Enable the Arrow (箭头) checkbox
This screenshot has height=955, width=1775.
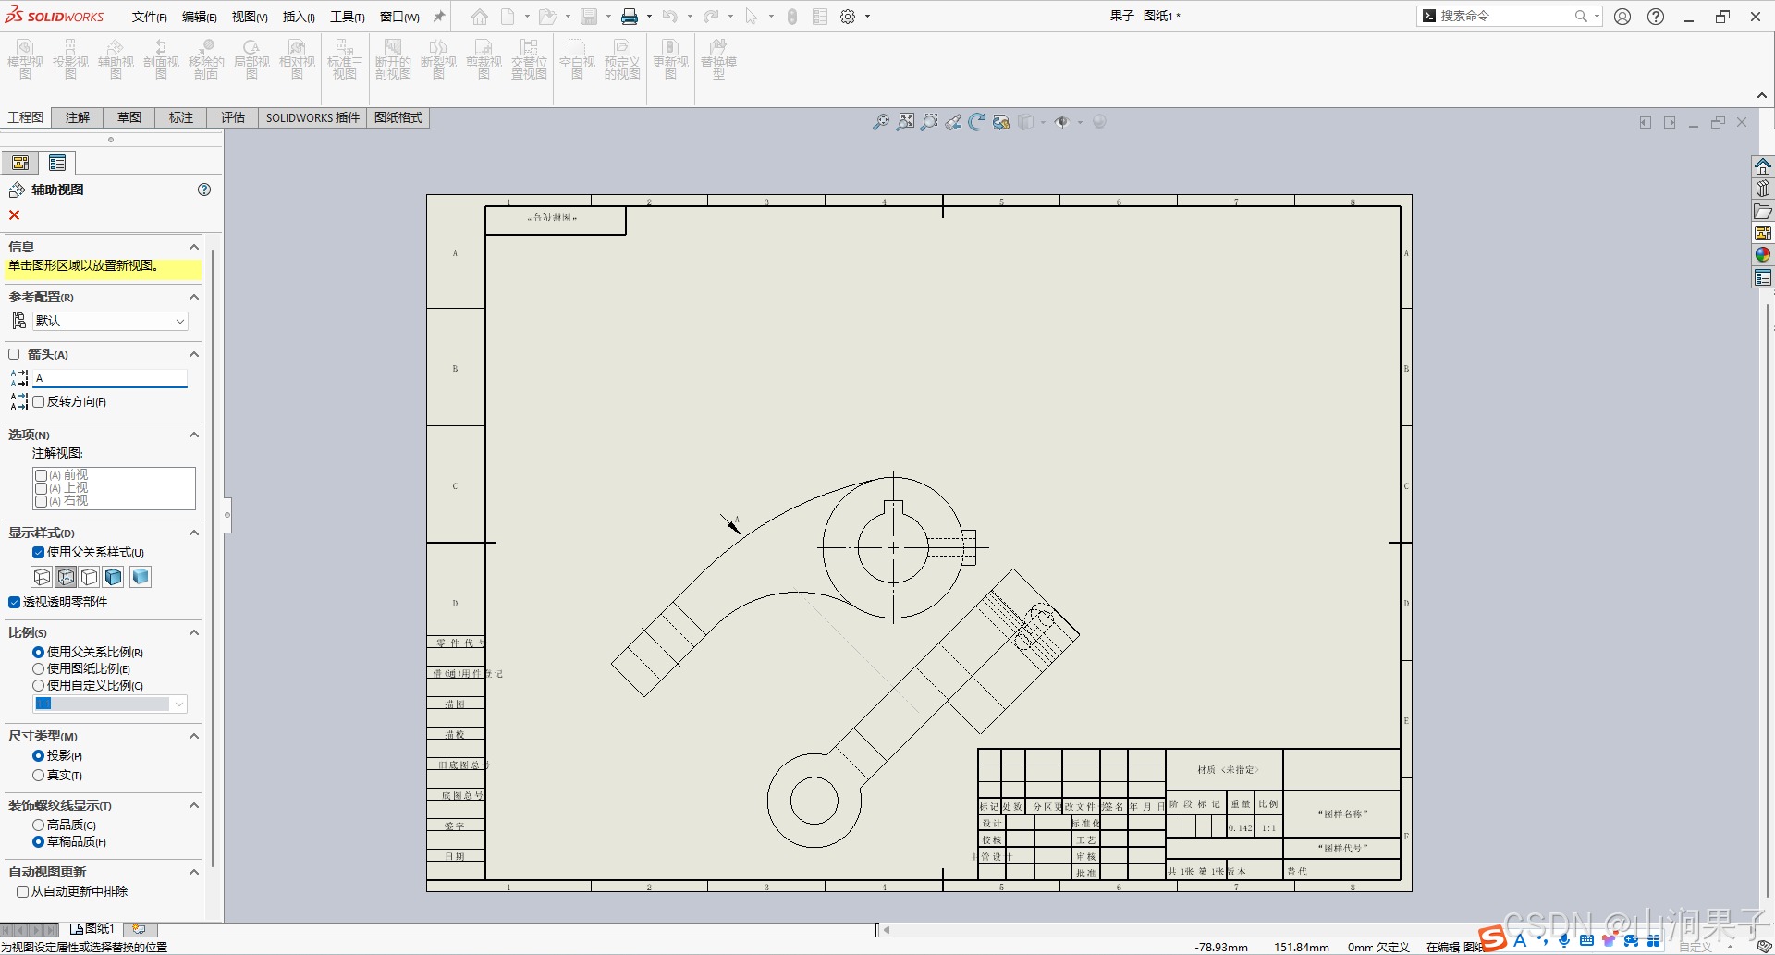pyautogui.click(x=14, y=354)
